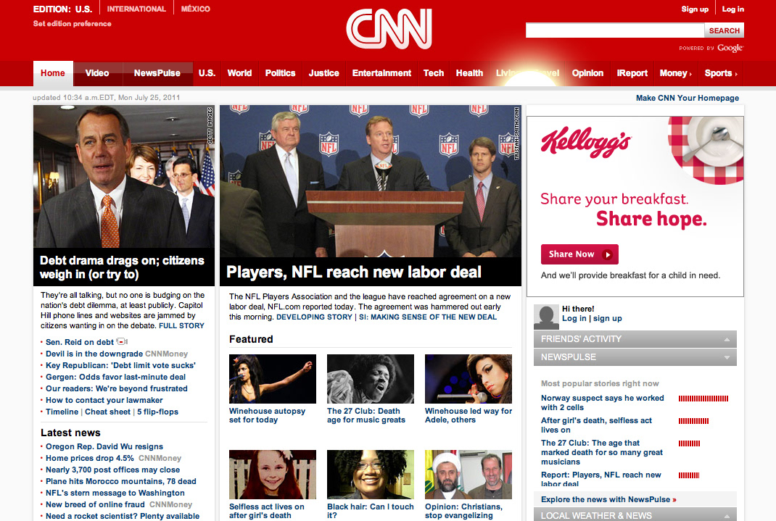
Task: Click Make CNN Your Homepage
Action: coord(688,98)
